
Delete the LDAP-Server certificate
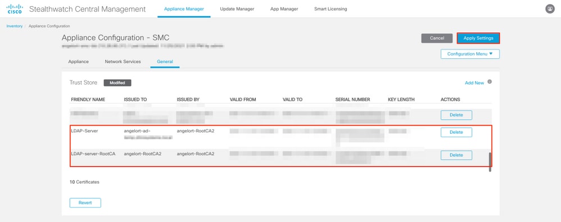[456, 132]
